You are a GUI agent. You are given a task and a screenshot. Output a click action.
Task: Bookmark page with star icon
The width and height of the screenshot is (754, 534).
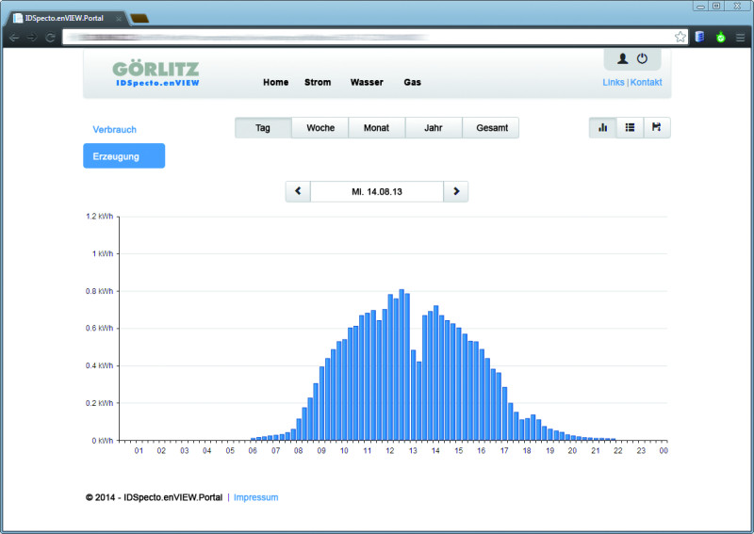[x=680, y=37]
